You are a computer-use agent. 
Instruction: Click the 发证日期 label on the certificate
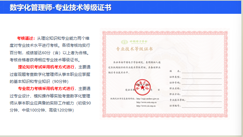[130, 90]
